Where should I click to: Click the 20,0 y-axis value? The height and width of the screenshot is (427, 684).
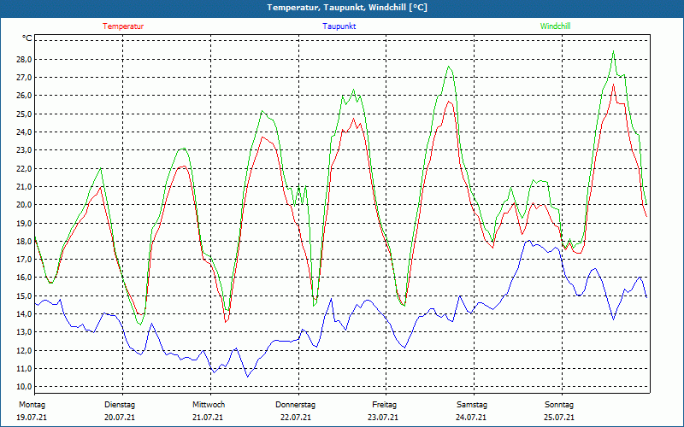point(24,205)
